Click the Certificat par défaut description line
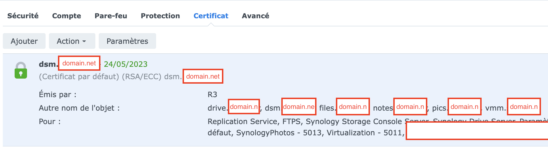The height and width of the screenshot is (151, 548). (110, 77)
